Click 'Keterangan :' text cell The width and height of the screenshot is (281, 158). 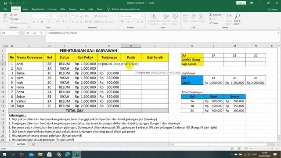17,115
